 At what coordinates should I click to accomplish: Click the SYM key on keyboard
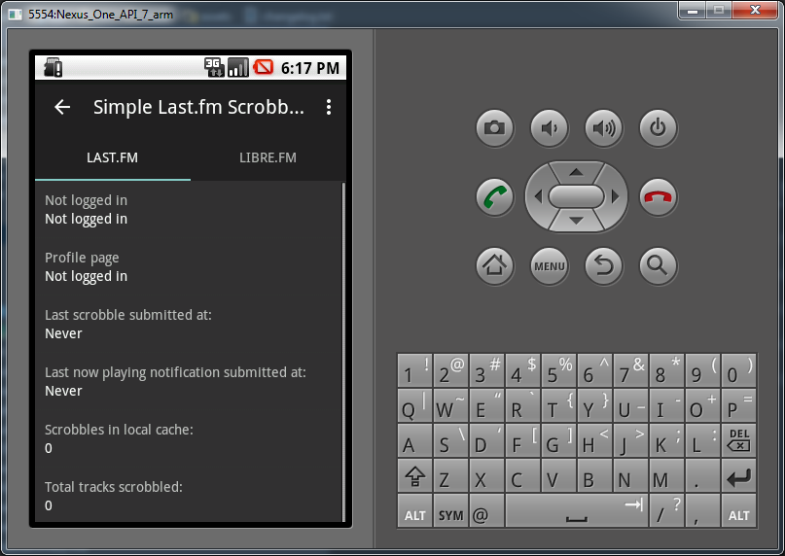click(x=450, y=511)
